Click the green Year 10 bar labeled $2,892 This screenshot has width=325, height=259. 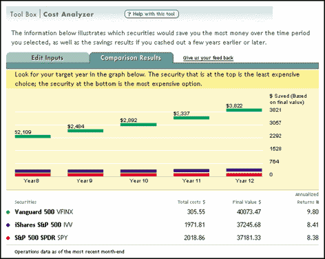click(138, 125)
